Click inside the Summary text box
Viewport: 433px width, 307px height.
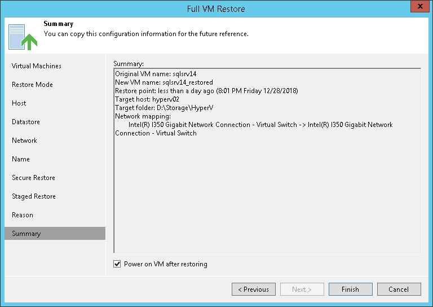(267, 192)
